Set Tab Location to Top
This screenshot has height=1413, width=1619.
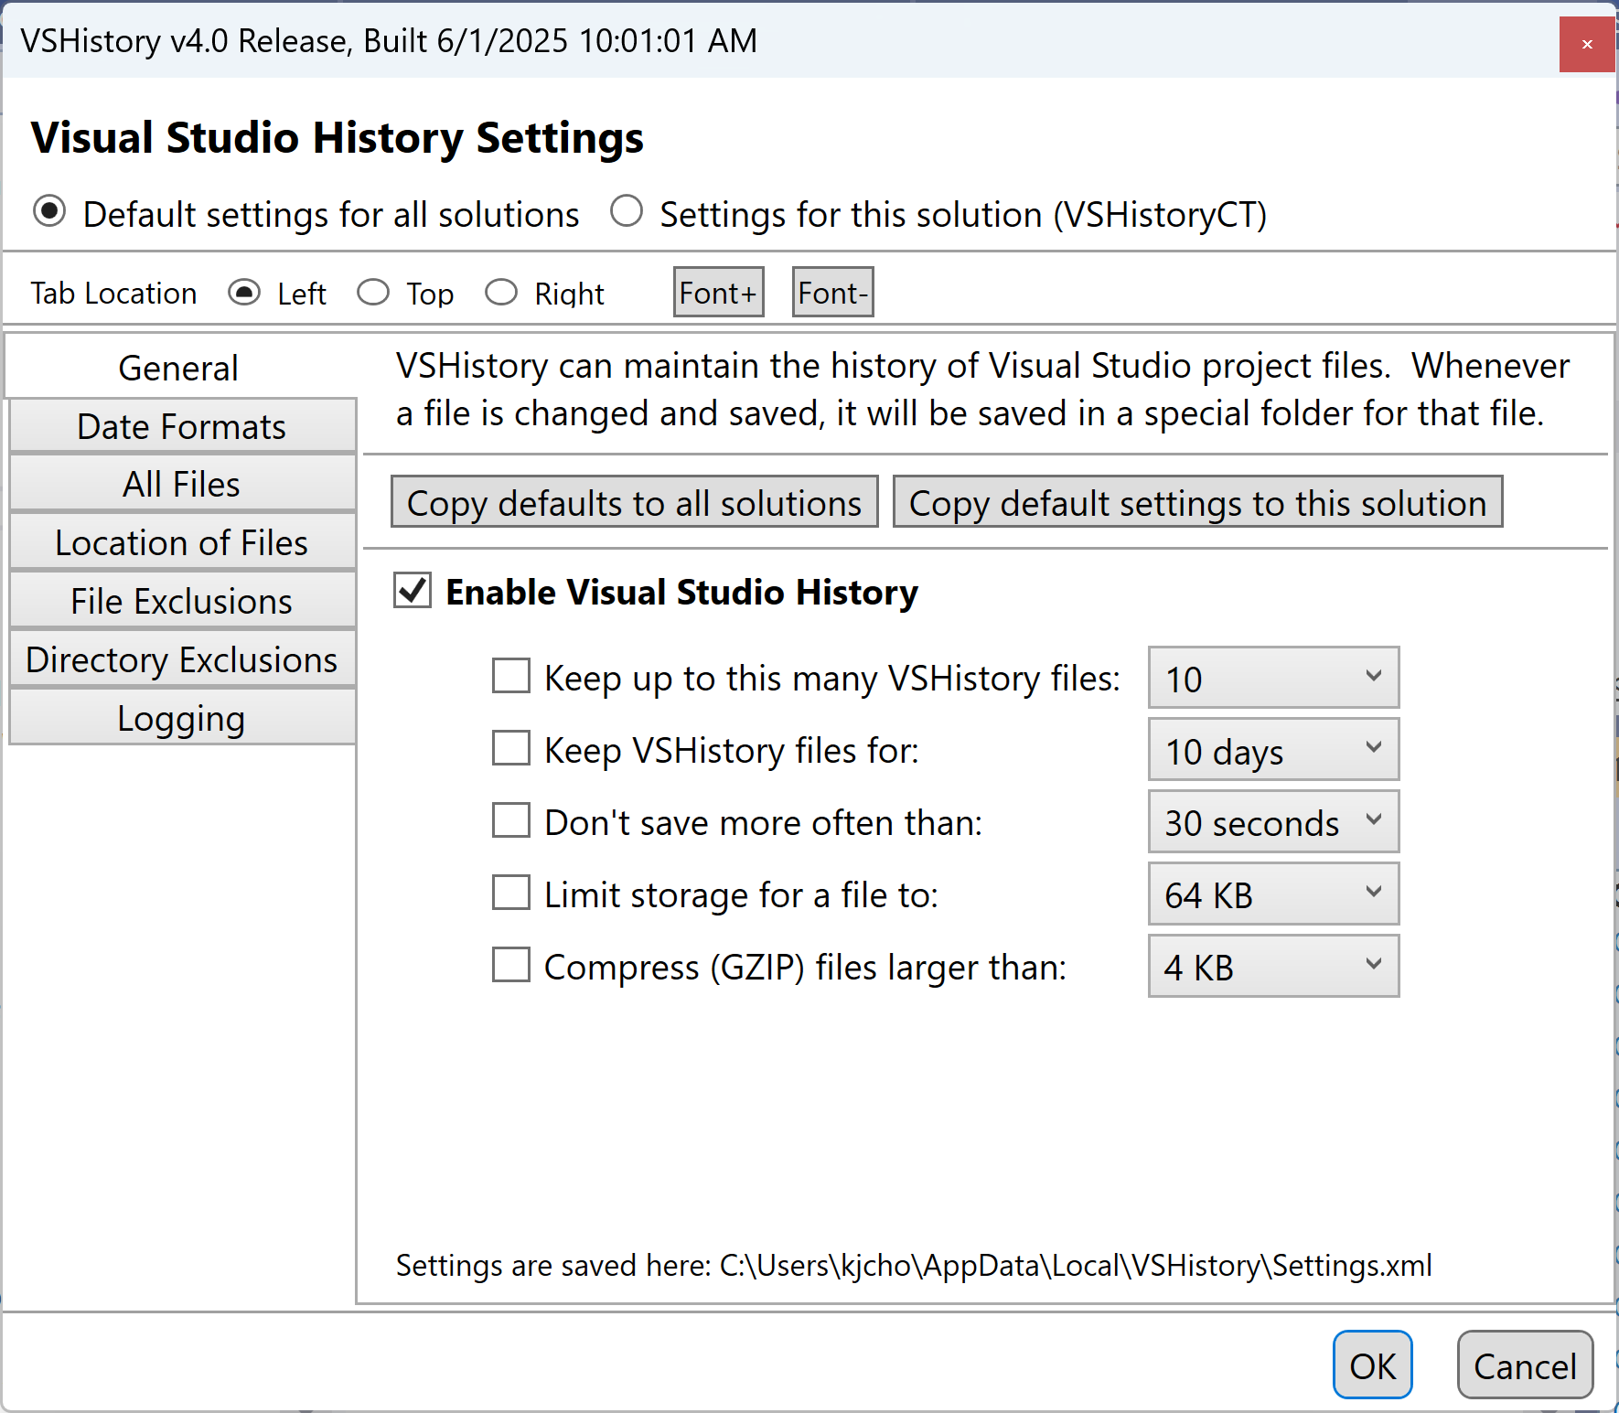pyautogui.click(x=373, y=291)
